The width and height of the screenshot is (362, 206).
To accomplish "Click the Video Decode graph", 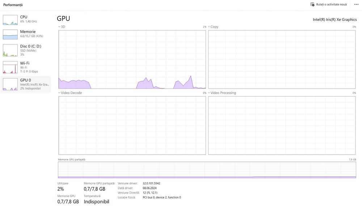I will 132,125.
